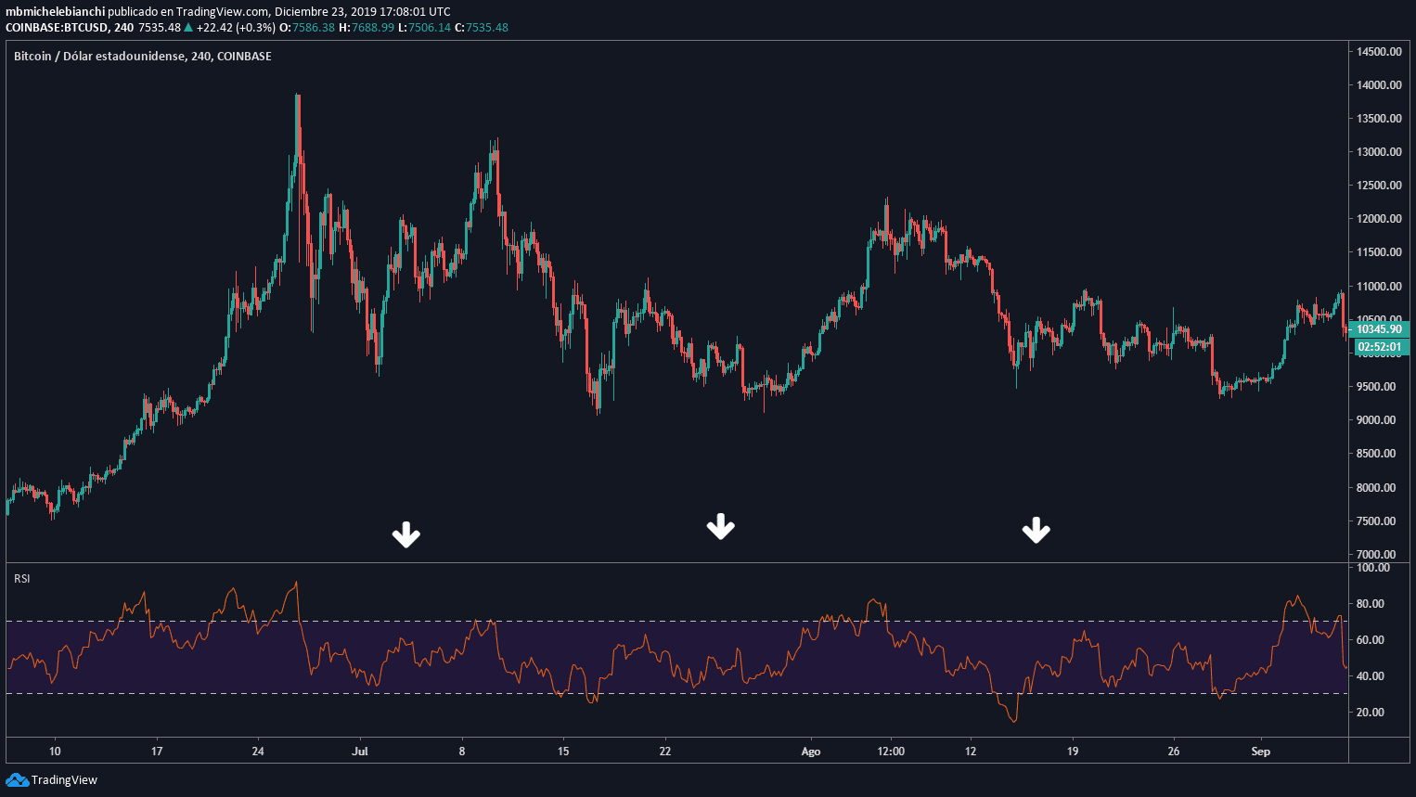Click the Ago date label on time axis

click(x=811, y=752)
